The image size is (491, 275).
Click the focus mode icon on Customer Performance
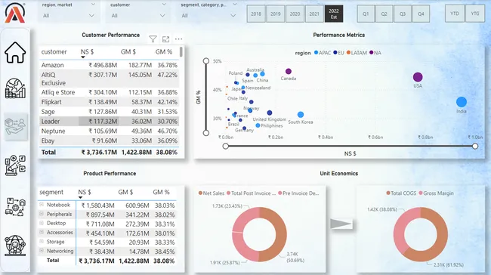(165, 39)
